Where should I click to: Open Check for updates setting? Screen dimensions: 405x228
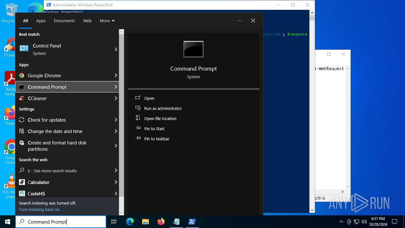coord(67,120)
